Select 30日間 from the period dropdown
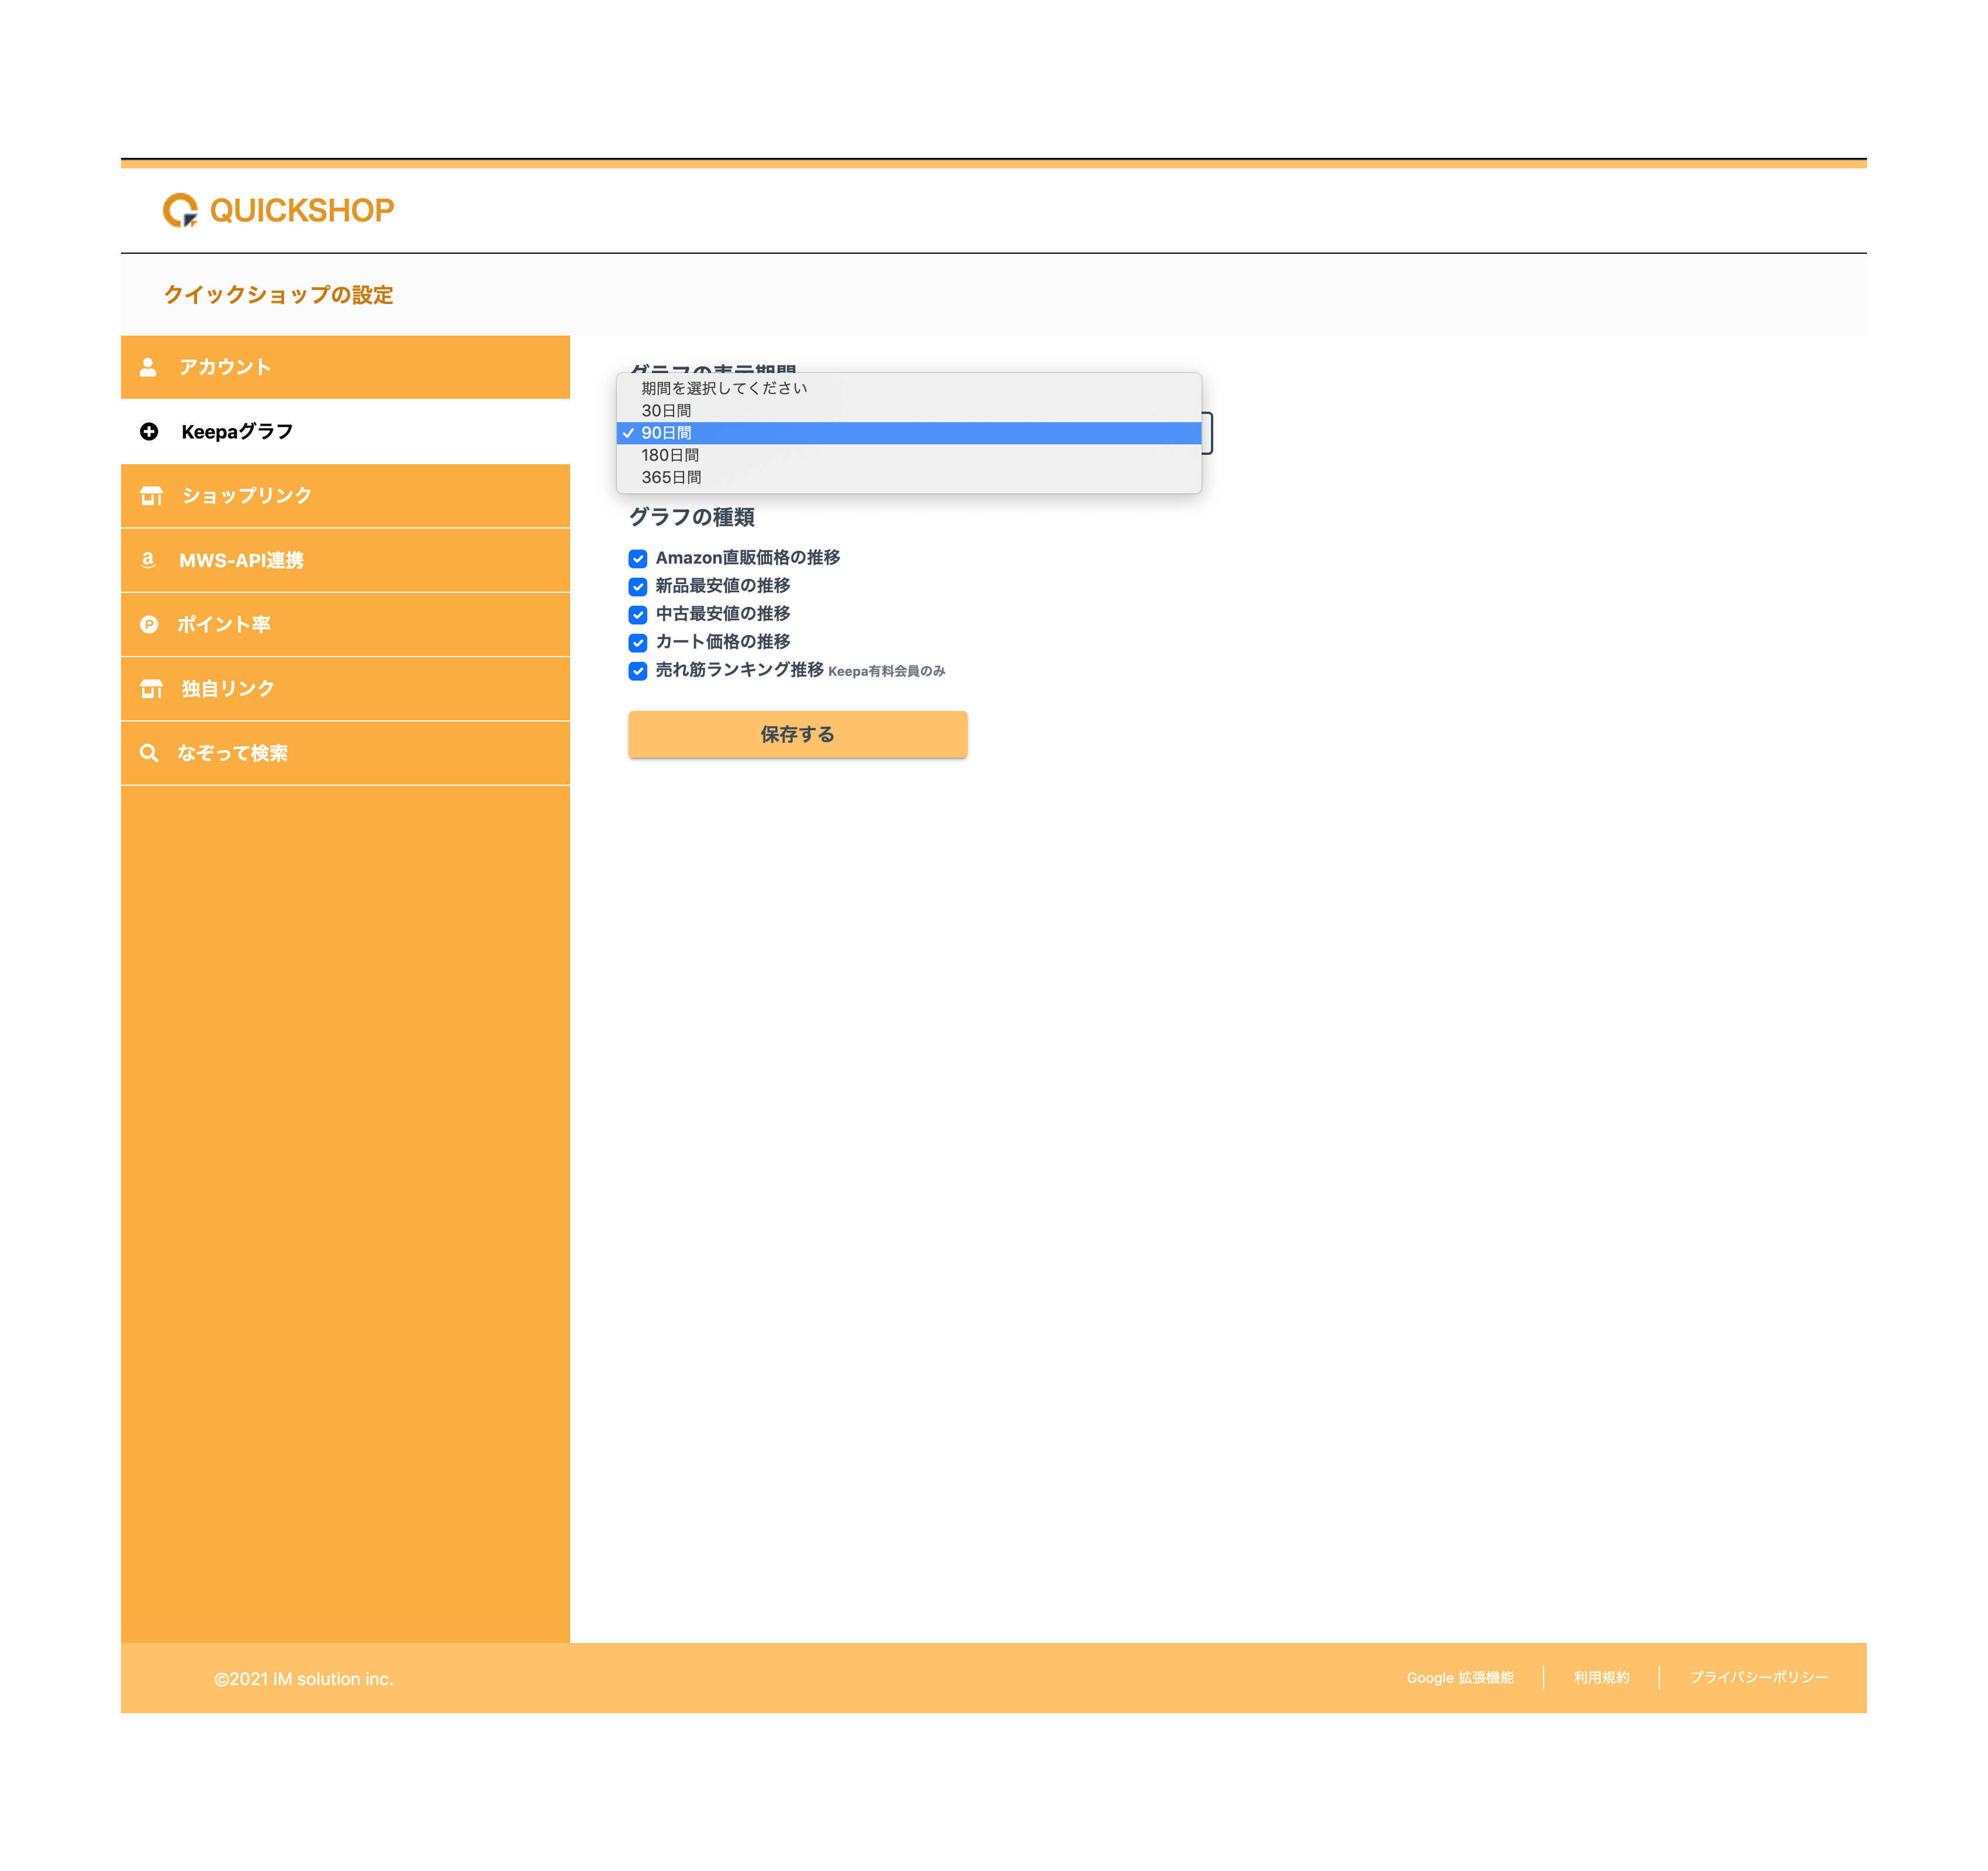This screenshot has width=1988, height=1871. coord(909,410)
